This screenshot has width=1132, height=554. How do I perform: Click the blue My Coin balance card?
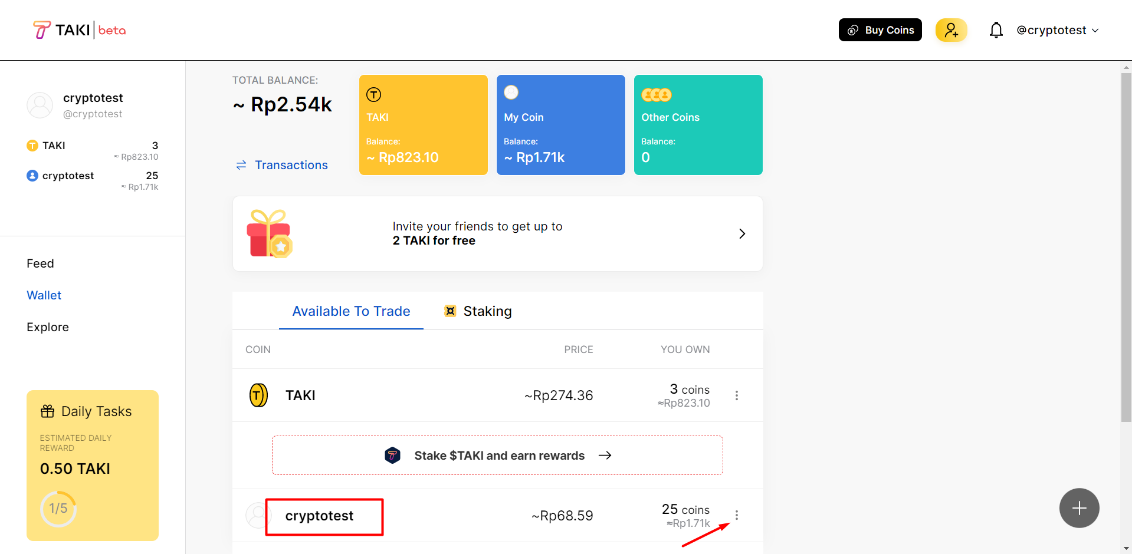(x=560, y=125)
